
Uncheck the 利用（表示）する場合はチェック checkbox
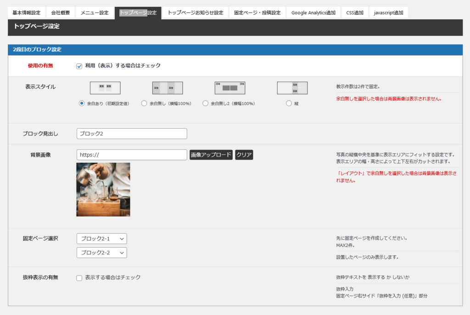[79, 66]
